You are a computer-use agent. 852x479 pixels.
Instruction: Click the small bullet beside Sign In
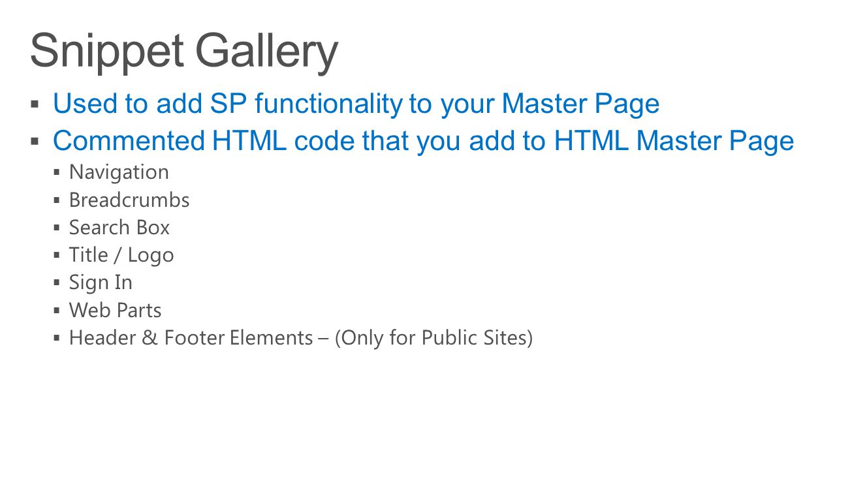[57, 283]
